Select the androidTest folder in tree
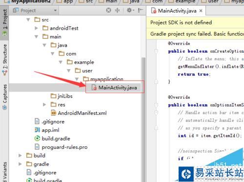The width and height of the screenshot is (244, 182). (x=64, y=28)
